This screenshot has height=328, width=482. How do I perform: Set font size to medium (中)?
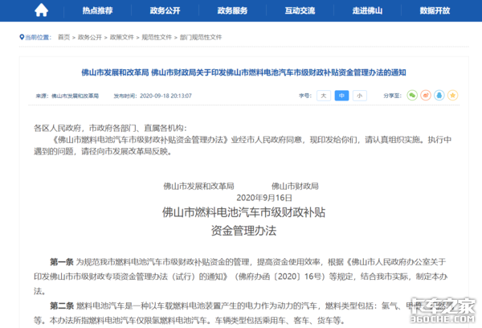coord(341,95)
